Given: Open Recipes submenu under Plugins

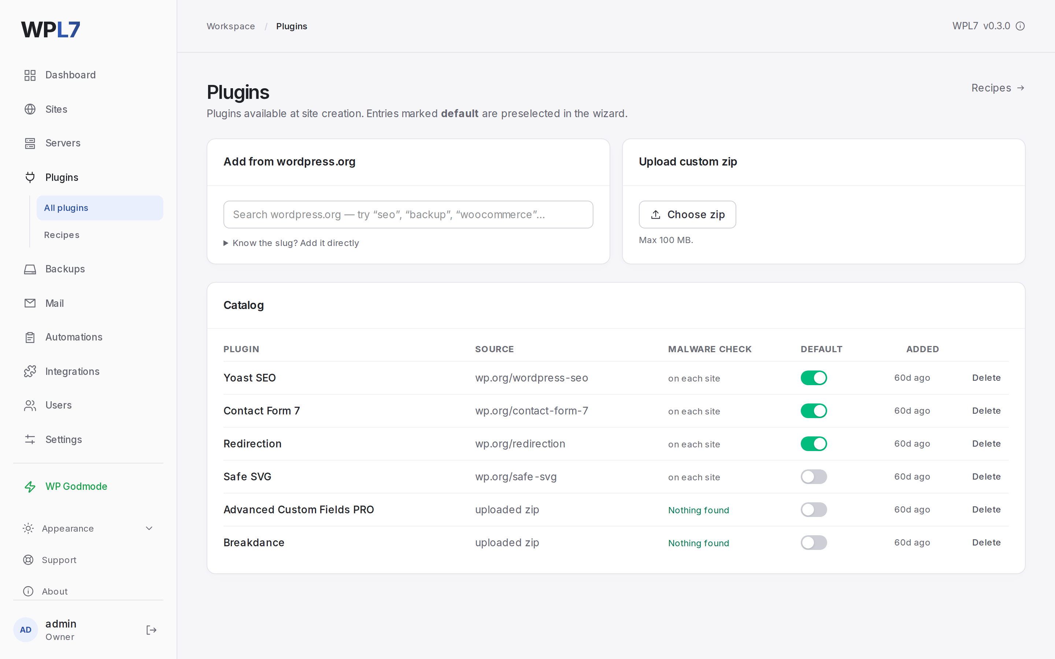Looking at the screenshot, I should pos(100,235).
